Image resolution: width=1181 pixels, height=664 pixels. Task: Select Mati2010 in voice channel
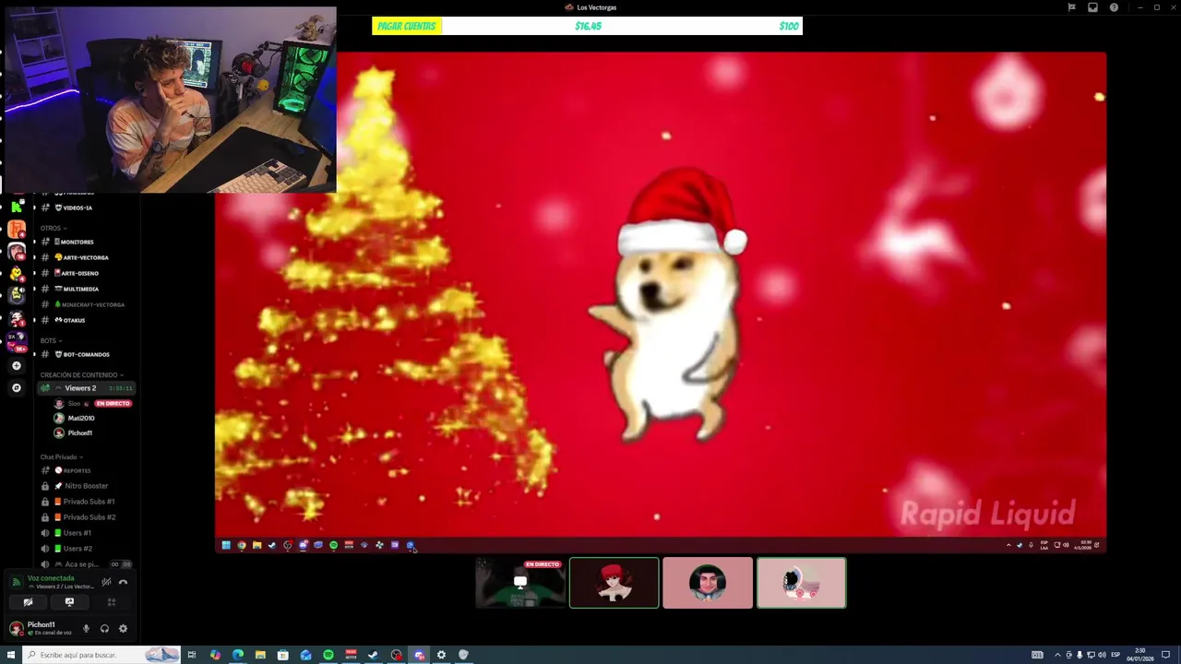coord(81,418)
